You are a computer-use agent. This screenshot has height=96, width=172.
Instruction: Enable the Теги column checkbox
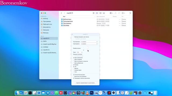pos(74,72)
